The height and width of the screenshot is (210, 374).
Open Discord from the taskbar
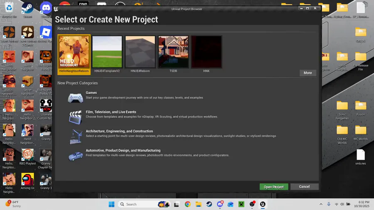[x=220, y=204]
